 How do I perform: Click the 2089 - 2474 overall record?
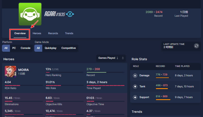tap(154, 12)
